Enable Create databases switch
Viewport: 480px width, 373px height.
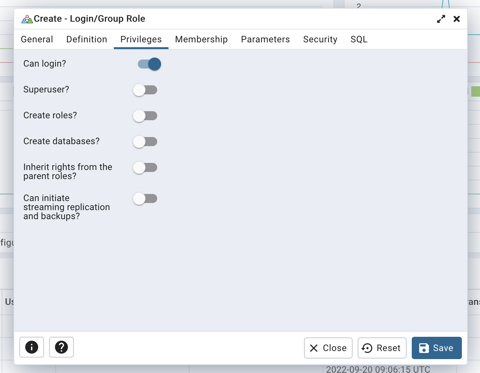(x=145, y=142)
